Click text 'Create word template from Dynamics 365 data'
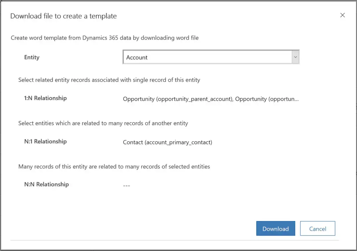This screenshot has width=357, height=251. (71, 38)
